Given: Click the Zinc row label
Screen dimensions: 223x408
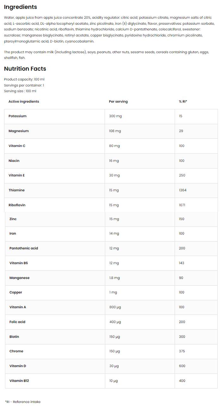Looking at the screenshot, I should coord(13,219).
